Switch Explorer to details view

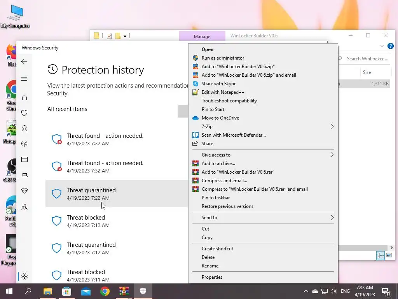click(381, 255)
